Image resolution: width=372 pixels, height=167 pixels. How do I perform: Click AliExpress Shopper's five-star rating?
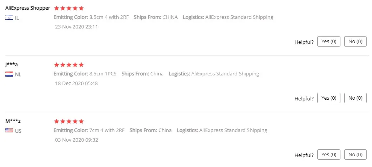click(69, 8)
